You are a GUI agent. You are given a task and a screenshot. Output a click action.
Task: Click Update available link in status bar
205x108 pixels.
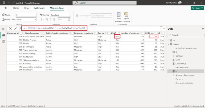click(189, 106)
